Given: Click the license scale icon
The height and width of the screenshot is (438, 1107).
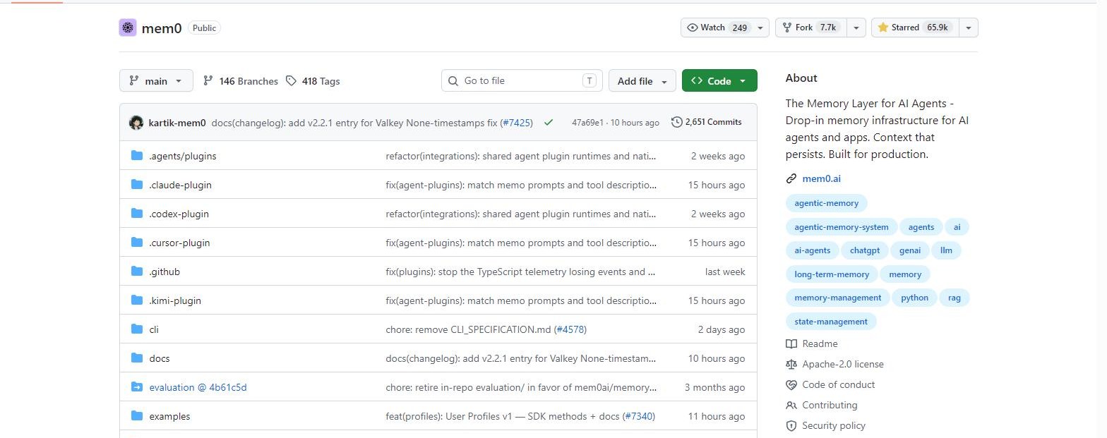Looking at the screenshot, I should (791, 365).
